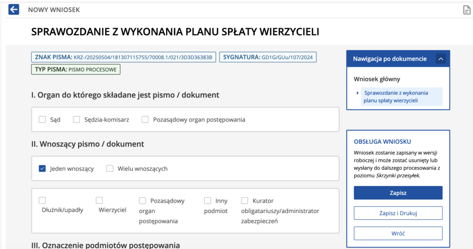
Task: Open Sprawozdanie z wykonania planu spłaty link
Action: tap(396, 97)
